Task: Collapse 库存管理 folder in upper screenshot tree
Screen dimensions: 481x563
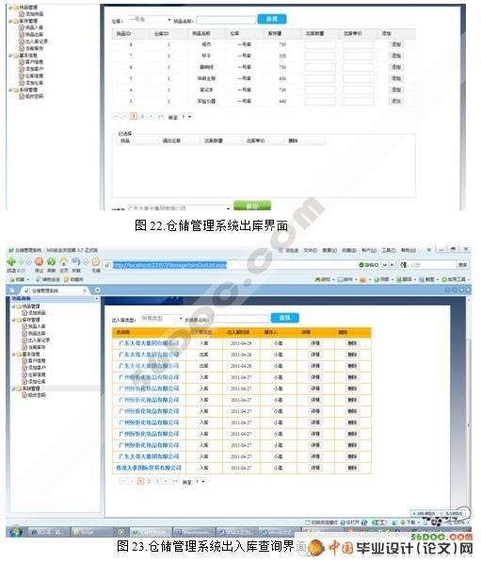Action: pyautogui.click(x=10, y=21)
